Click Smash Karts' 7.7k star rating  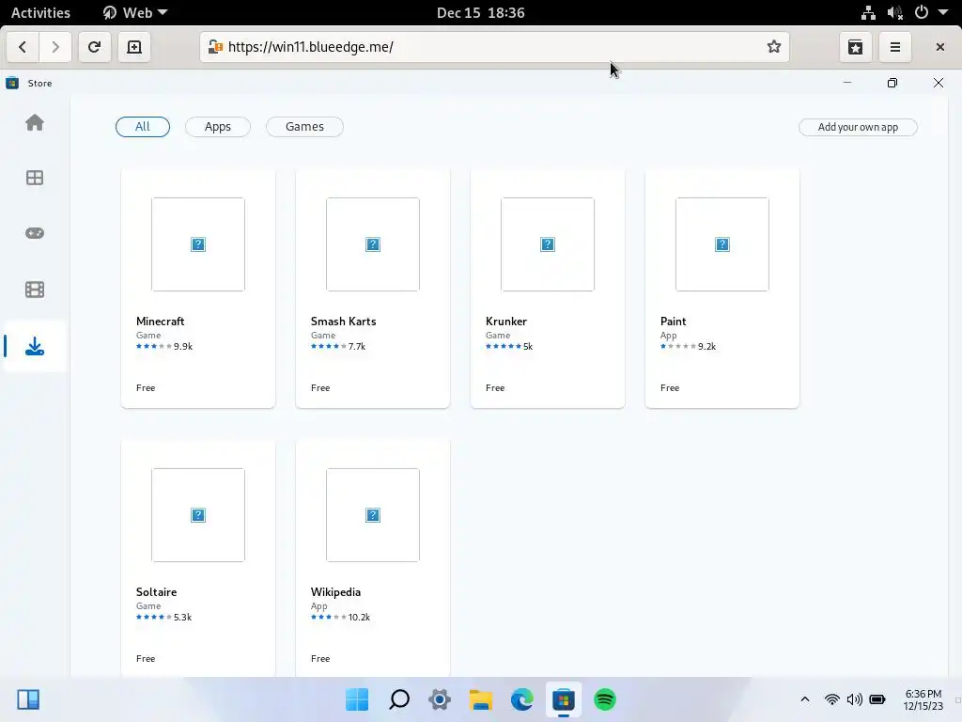pos(338,346)
